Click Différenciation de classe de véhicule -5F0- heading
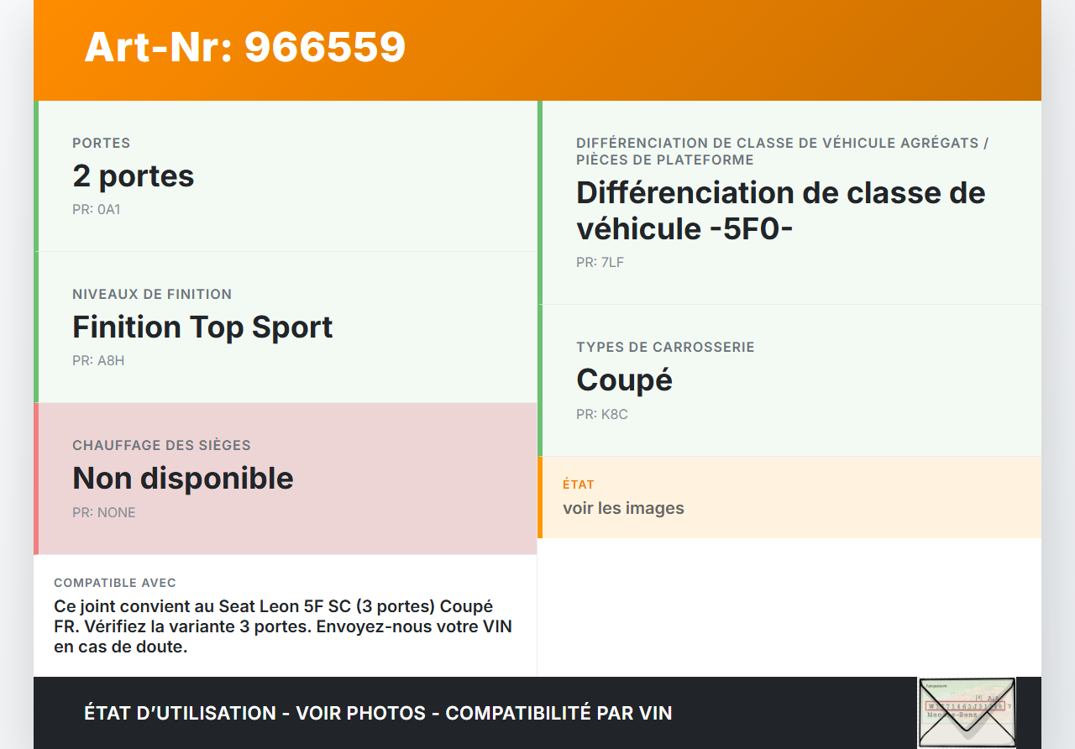Image resolution: width=1075 pixels, height=749 pixels. point(780,211)
